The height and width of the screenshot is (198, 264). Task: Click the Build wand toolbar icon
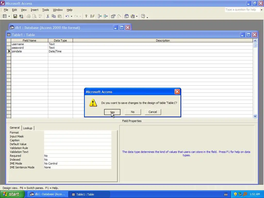tap(119, 16)
